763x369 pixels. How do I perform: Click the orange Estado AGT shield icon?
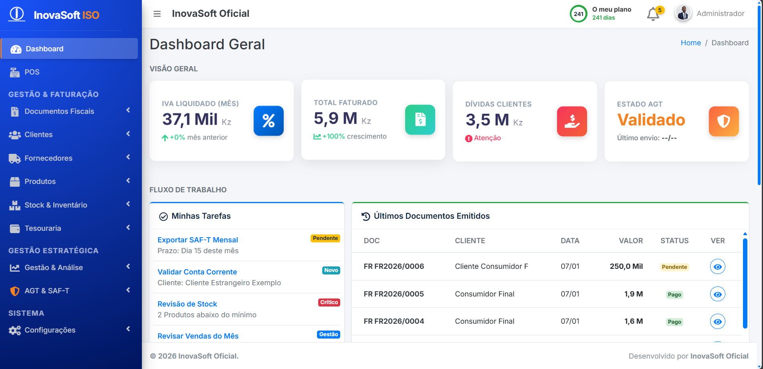tap(723, 121)
